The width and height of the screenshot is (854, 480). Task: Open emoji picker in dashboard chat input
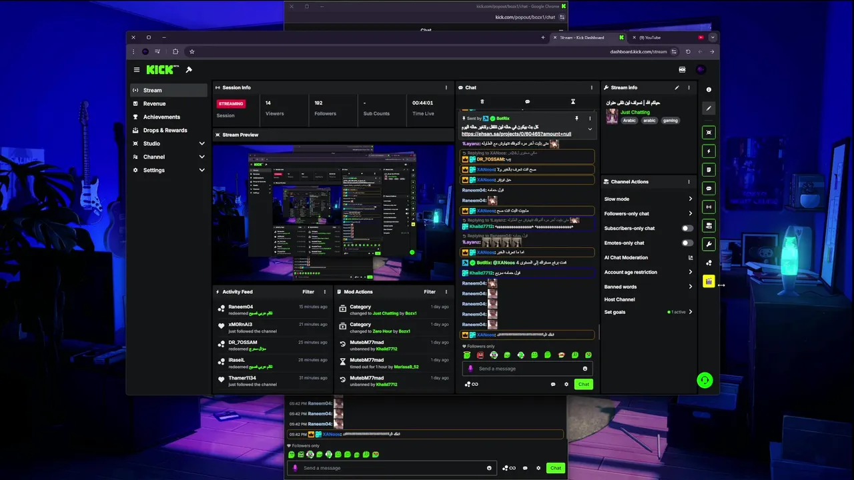585,369
